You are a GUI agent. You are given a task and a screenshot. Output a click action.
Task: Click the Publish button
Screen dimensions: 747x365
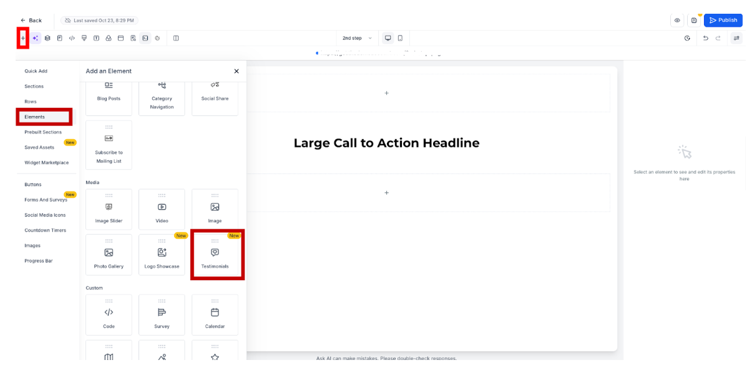click(723, 21)
